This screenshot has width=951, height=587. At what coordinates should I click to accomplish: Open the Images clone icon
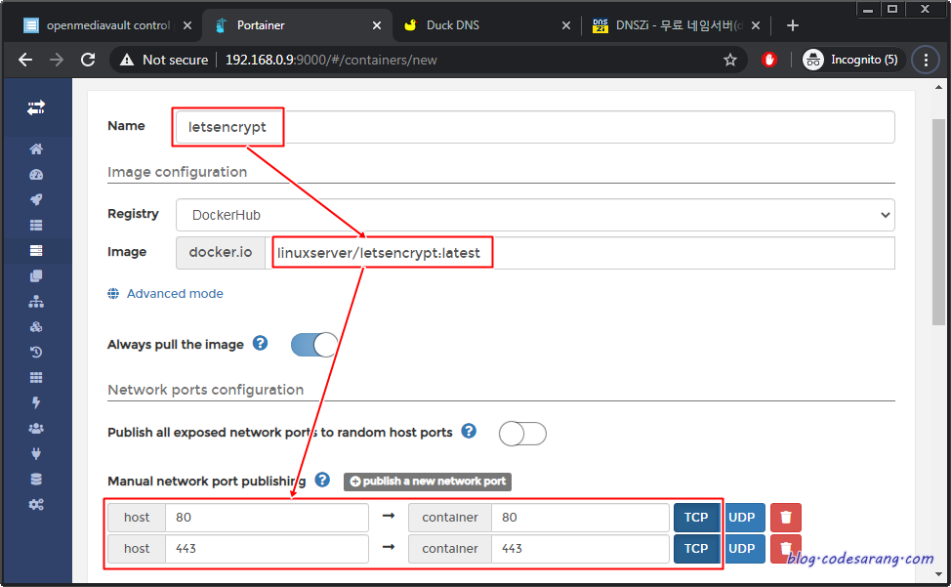pyautogui.click(x=36, y=275)
